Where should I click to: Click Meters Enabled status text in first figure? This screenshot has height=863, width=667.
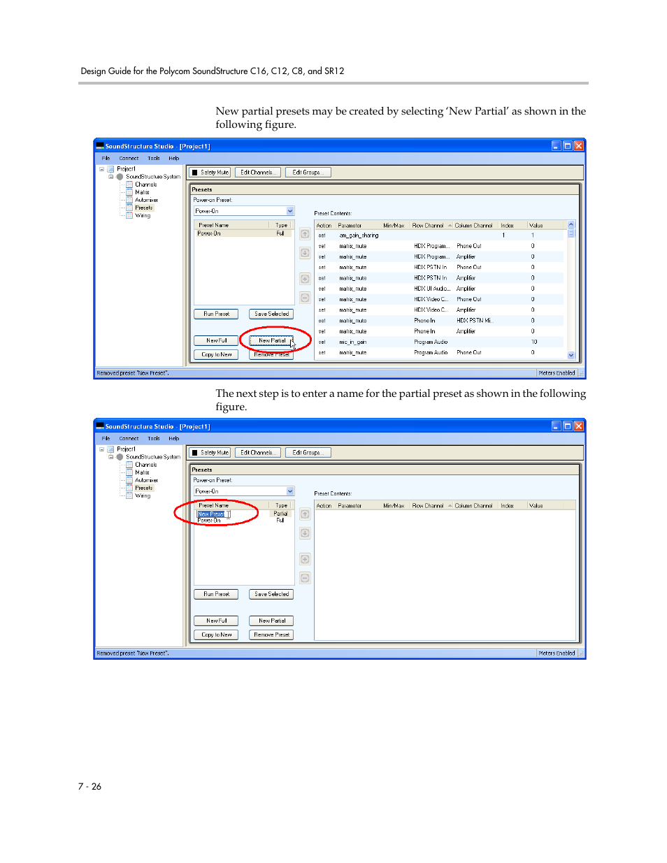[x=557, y=373]
